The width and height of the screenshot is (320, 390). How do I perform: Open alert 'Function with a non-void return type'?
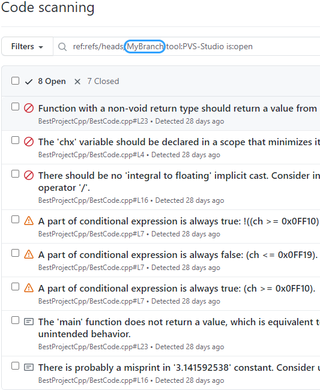178,109
